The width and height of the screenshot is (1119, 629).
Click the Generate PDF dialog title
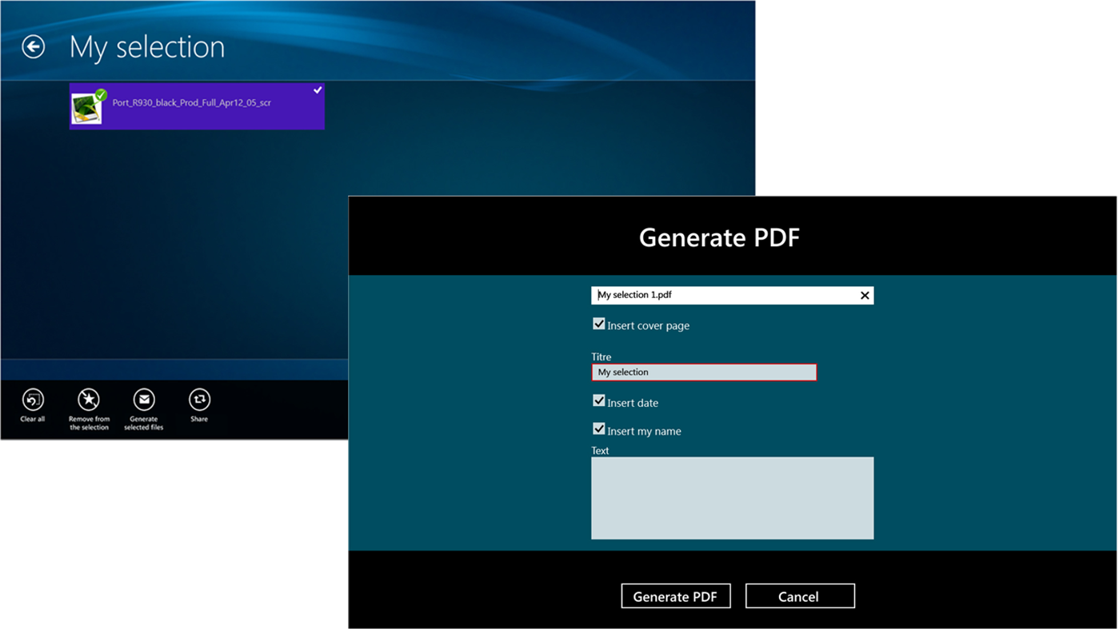click(718, 237)
